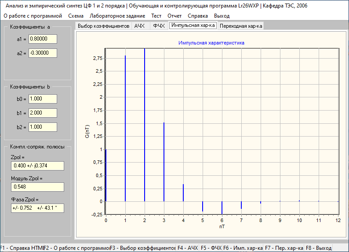Click status bar 'F5 - ФЧХ'

tap(211, 248)
